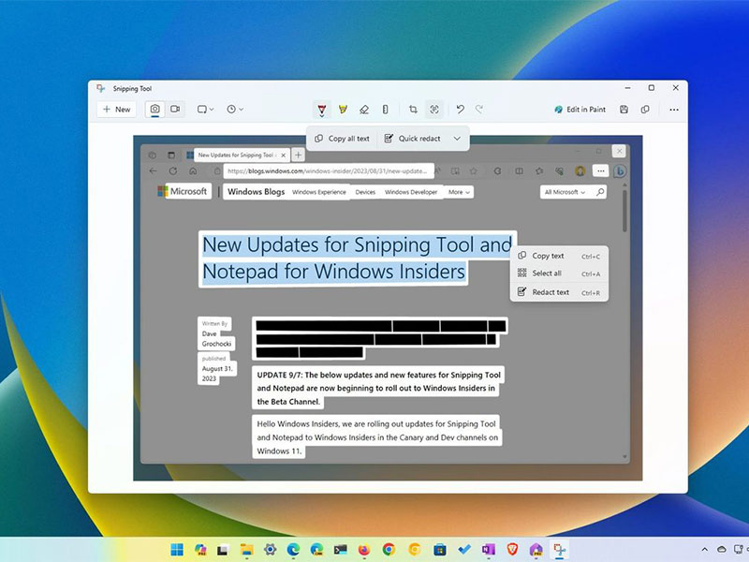Open OneDrive cloud tray icon
Image resolution: width=749 pixels, height=562 pixels.
[722, 550]
